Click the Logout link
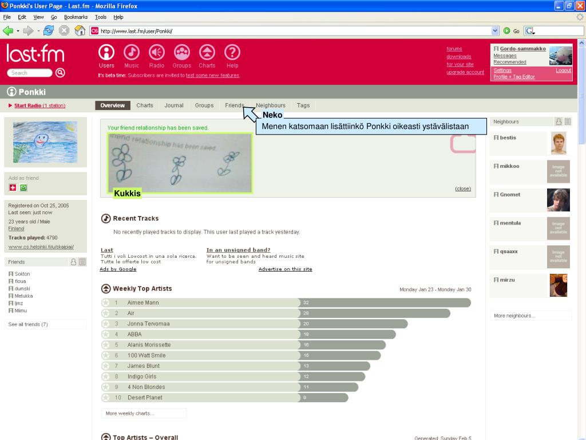The height and width of the screenshot is (440, 586). pos(563,70)
